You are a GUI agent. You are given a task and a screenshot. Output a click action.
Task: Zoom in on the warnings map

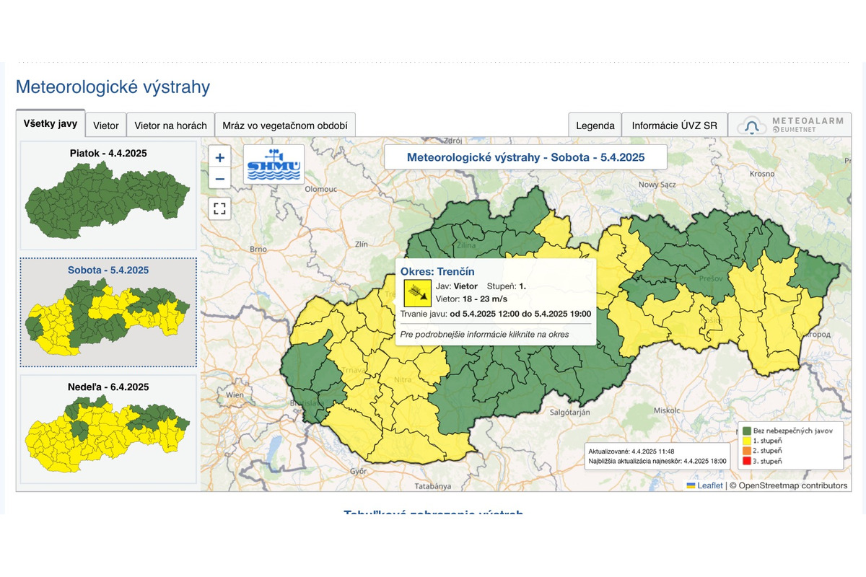tap(220, 157)
